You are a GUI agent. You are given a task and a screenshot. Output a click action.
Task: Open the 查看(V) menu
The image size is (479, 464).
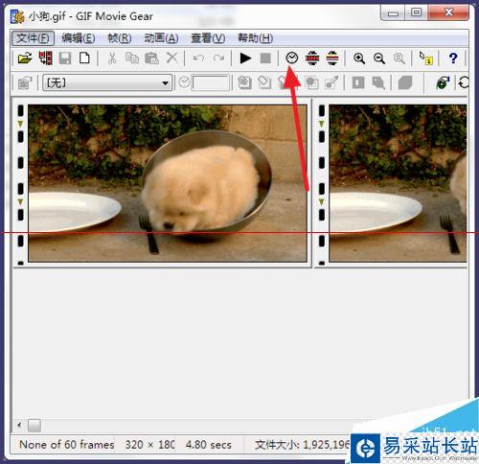208,38
